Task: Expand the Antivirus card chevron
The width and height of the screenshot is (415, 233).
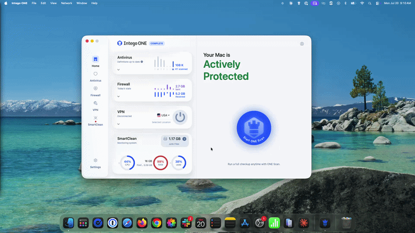Action: click(119, 70)
